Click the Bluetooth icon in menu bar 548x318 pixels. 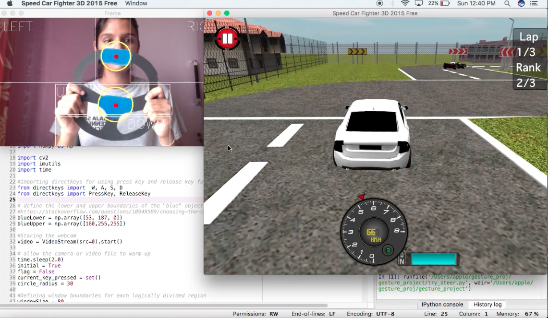(x=392, y=3)
